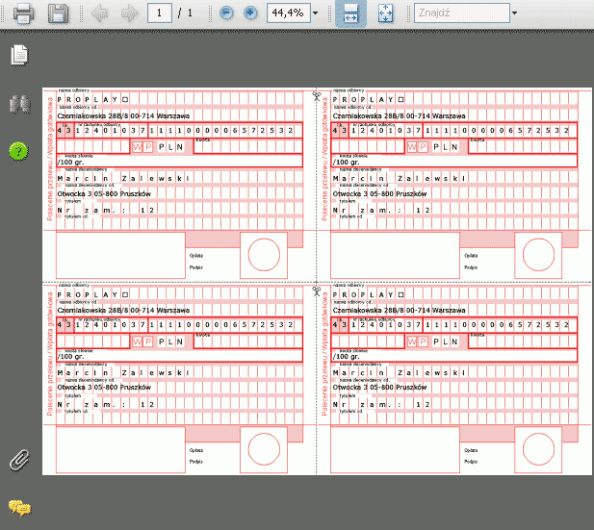This screenshot has height=530, width=594.
Task: Click the scissors icon at top cut line
Action: [317, 96]
